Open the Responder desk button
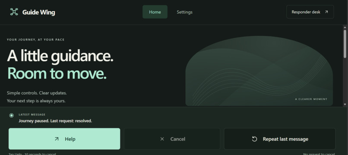This screenshot has width=348, height=155. click(310, 12)
